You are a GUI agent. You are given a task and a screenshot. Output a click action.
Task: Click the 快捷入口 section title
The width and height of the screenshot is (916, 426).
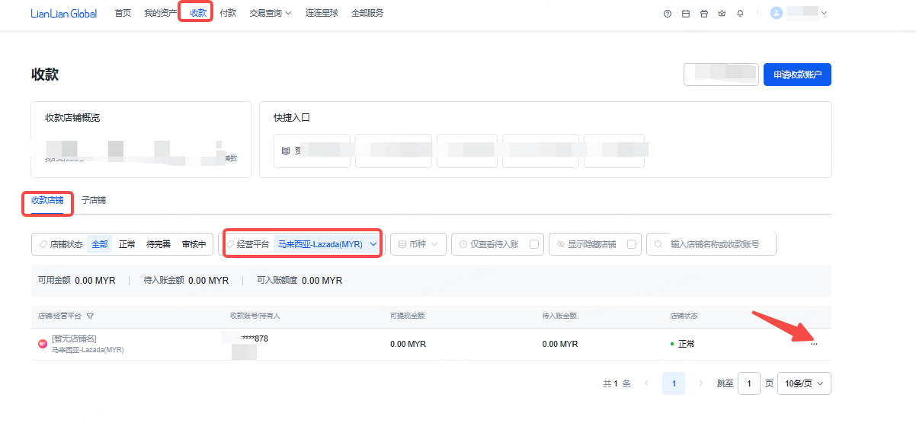[292, 118]
